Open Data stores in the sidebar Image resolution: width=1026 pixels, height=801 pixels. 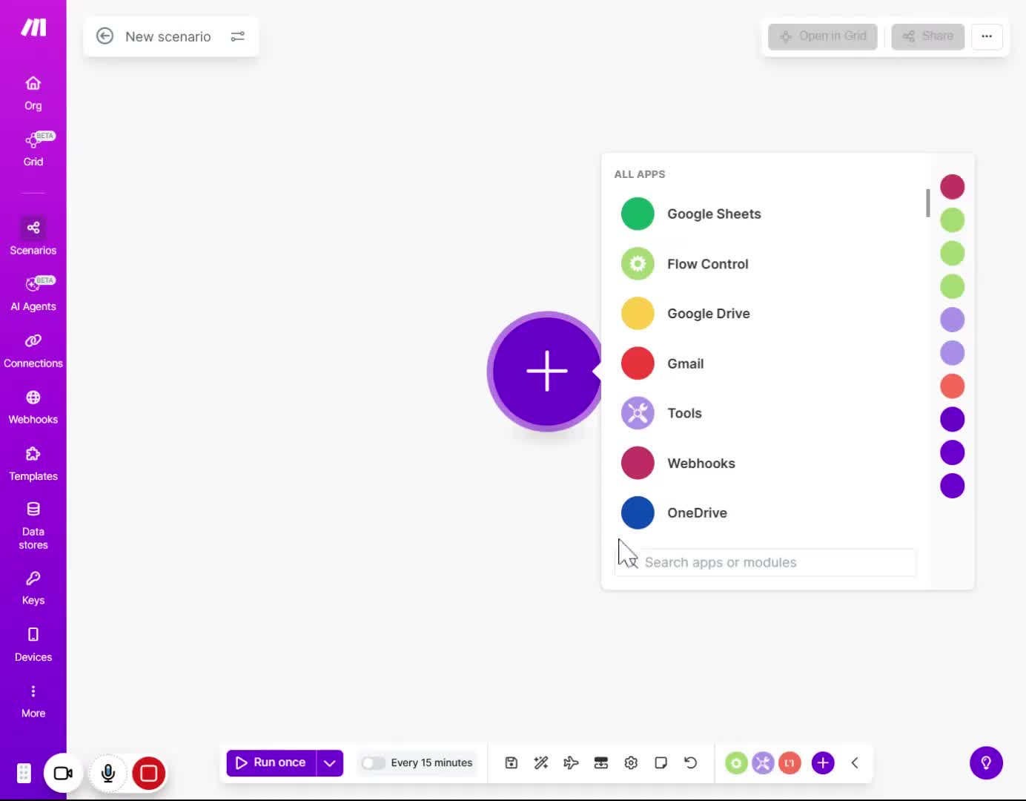click(33, 526)
